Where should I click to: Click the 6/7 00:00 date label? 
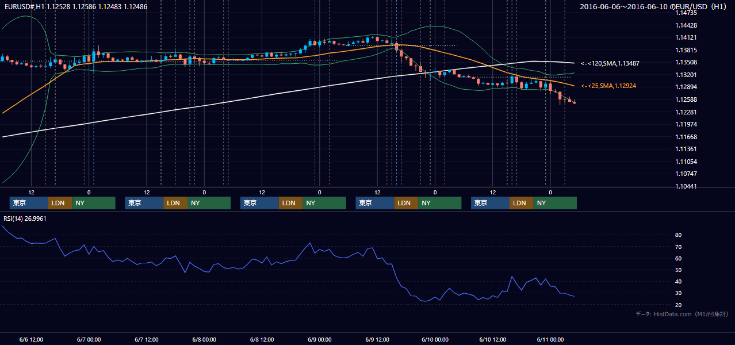tap(89, 339)
